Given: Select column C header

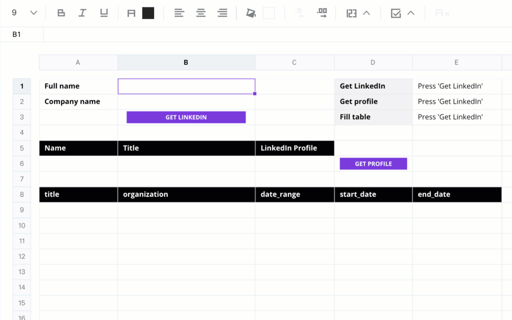Looking at the screenshot, I should (295, 62).
